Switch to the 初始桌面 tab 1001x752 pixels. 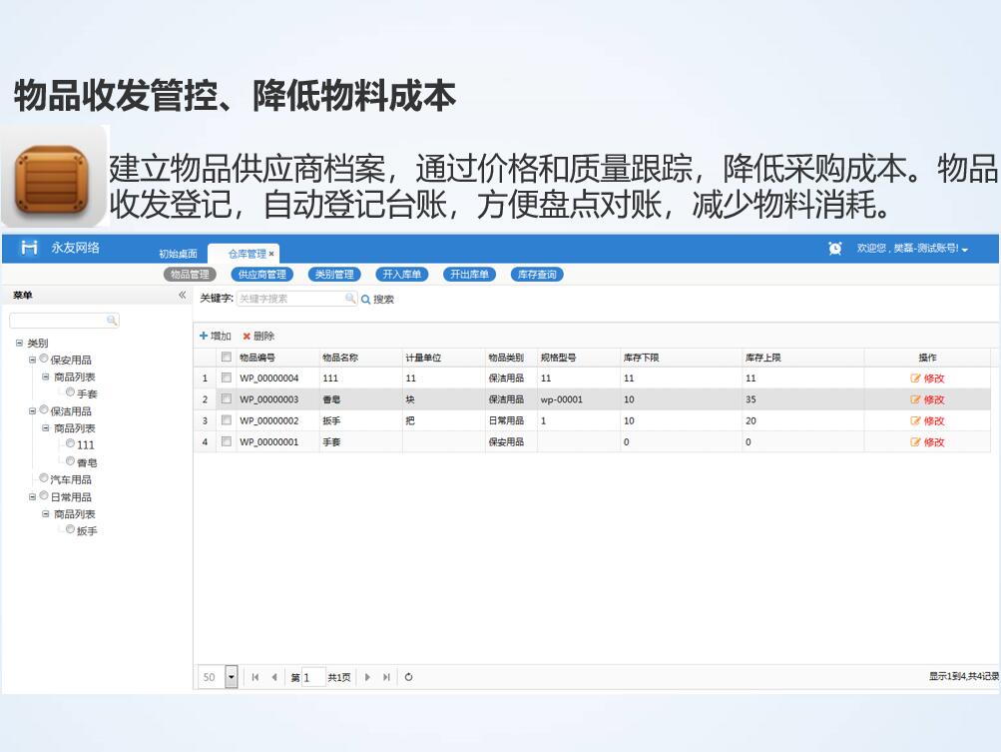click(178, 254)
